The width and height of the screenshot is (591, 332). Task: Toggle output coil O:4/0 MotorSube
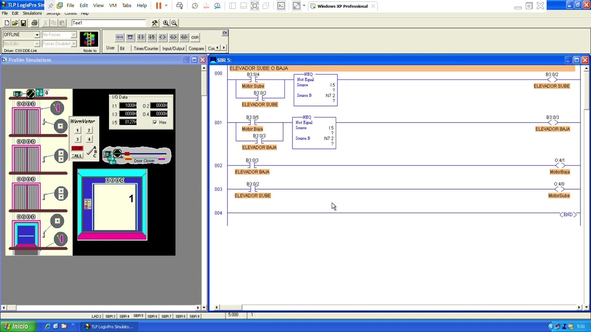click(559, 189)
